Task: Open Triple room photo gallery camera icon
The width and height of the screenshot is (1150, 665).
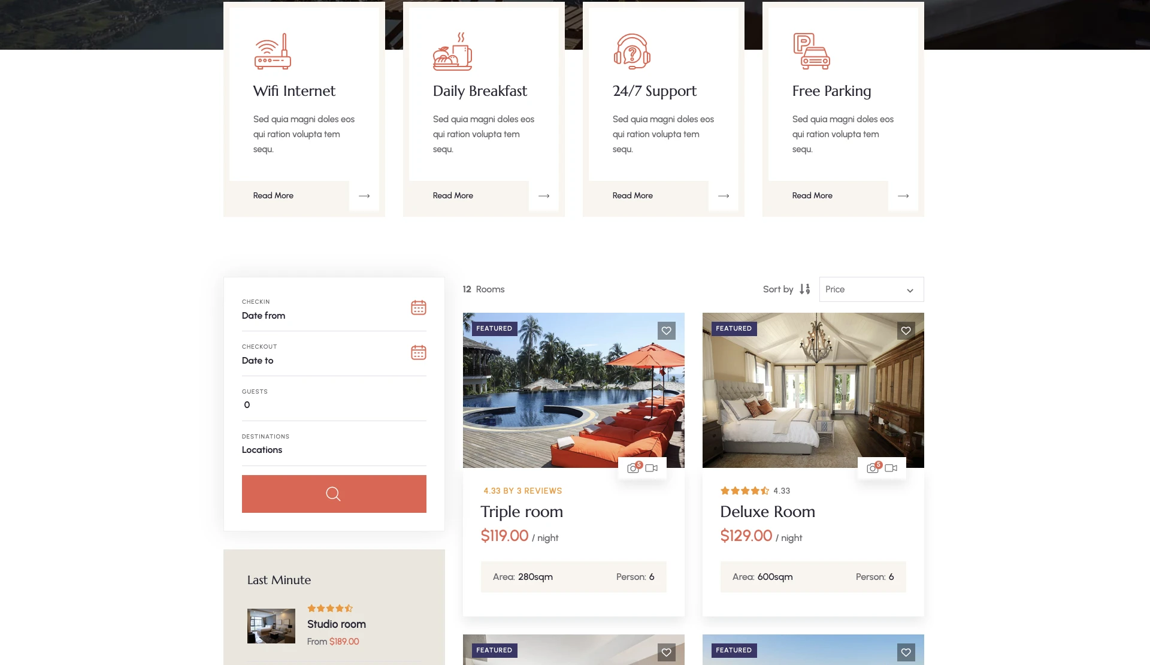Action: [x=633, y=468]
